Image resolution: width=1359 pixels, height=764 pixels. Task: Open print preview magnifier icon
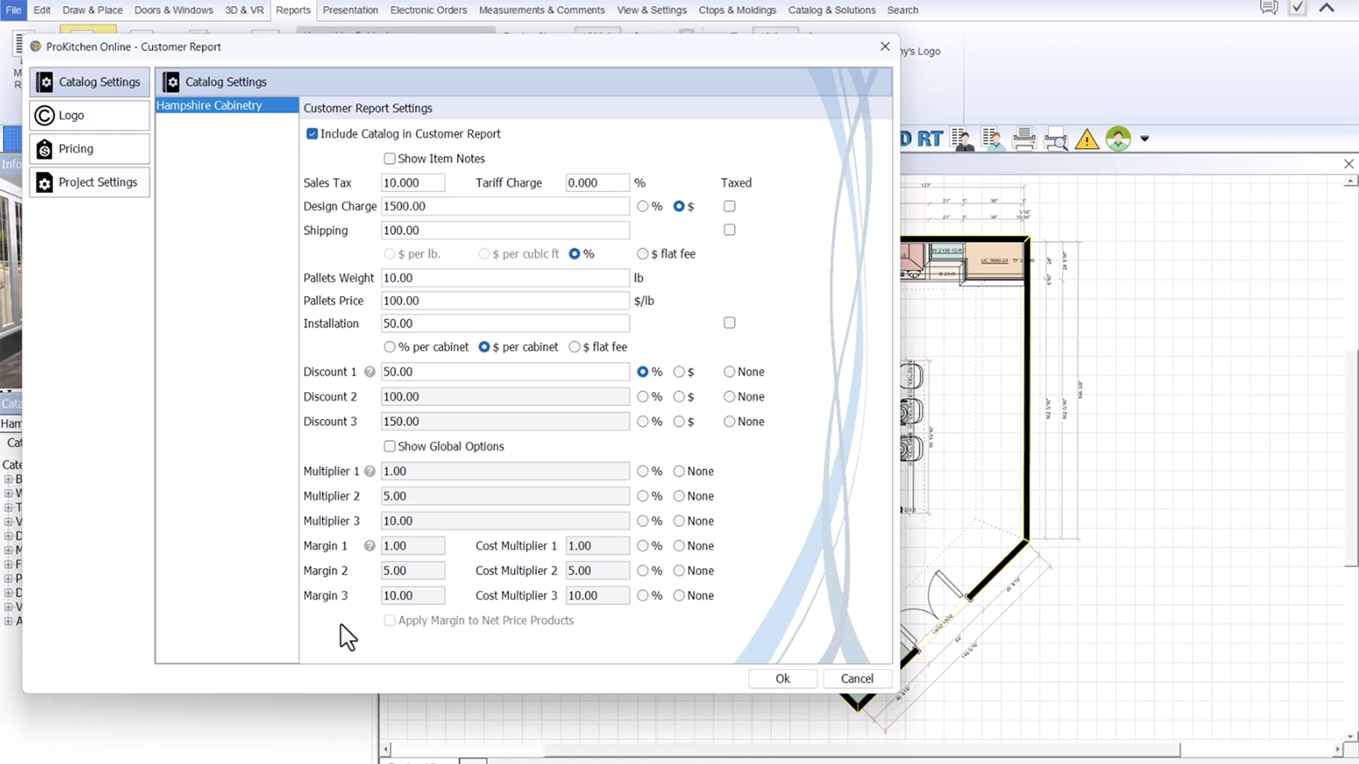pos(1056,139)
